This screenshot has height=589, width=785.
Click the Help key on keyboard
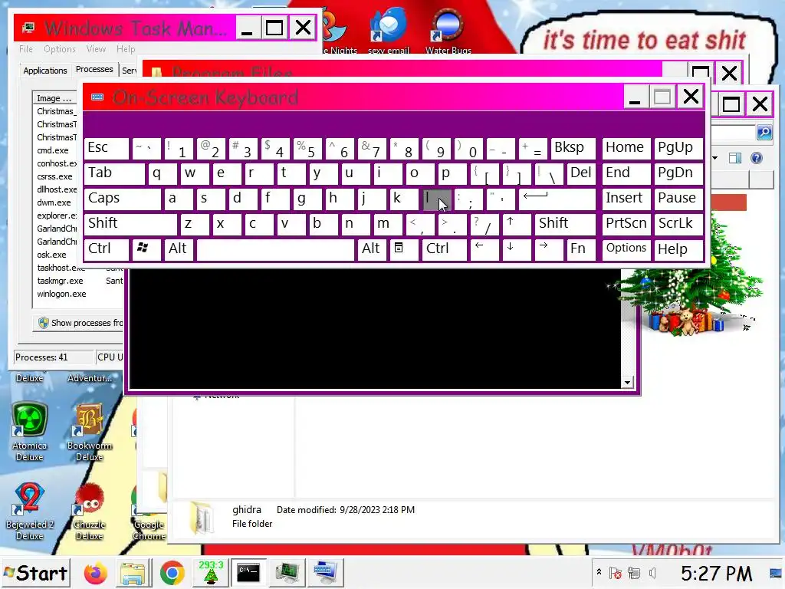coord(678,249)
